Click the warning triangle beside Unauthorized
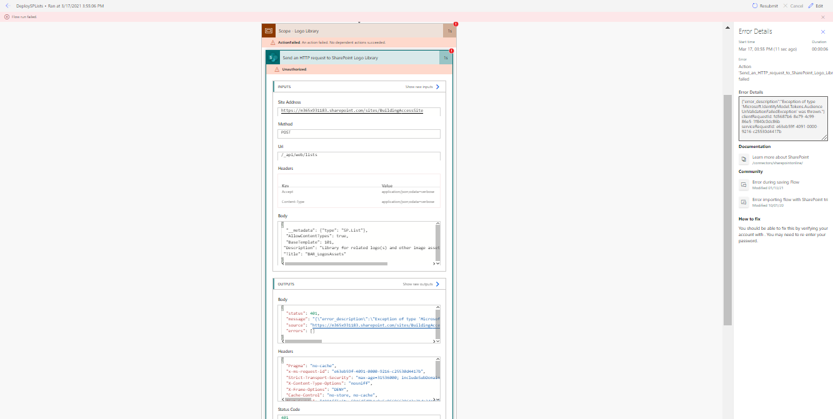 [x=277, y=69]
